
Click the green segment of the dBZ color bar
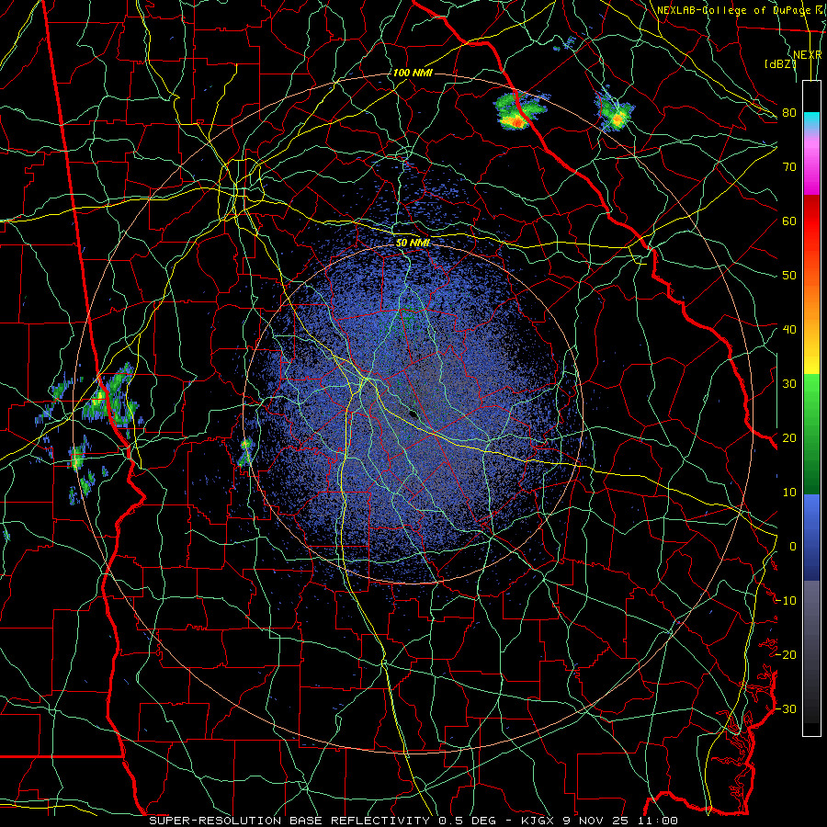tap(811, 435)
